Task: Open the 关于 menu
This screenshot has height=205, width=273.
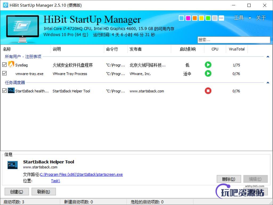Action: click(x=261, y=18)
